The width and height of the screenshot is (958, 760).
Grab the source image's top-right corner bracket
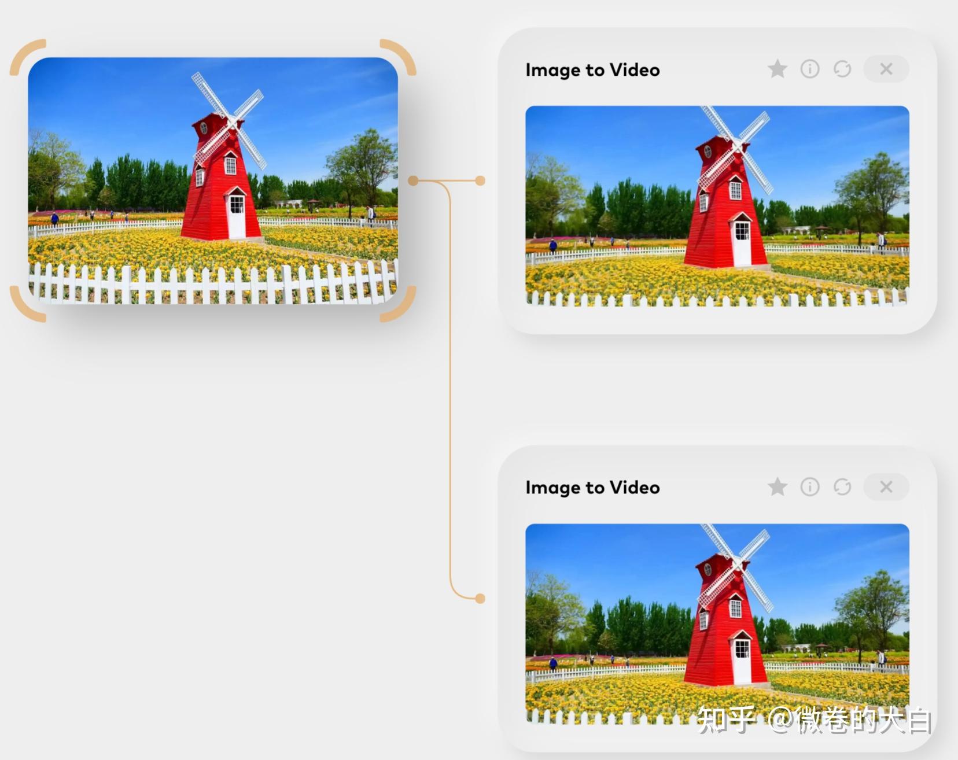[399, 57]
